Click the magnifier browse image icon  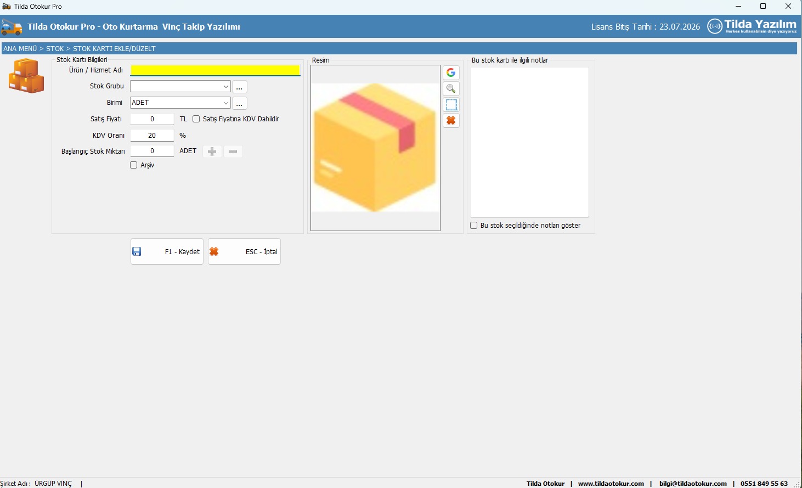(451, 89)
